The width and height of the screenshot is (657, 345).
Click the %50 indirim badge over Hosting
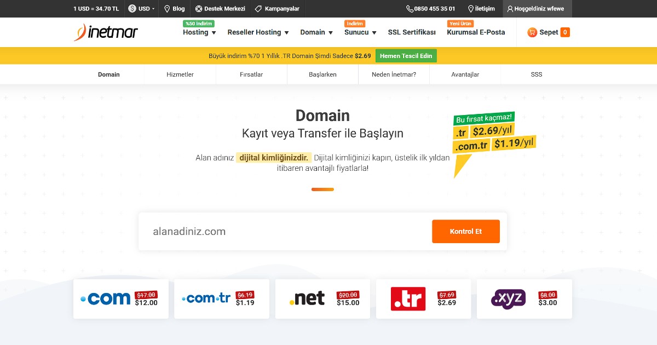pyautogui.click(x=199, y=24)
